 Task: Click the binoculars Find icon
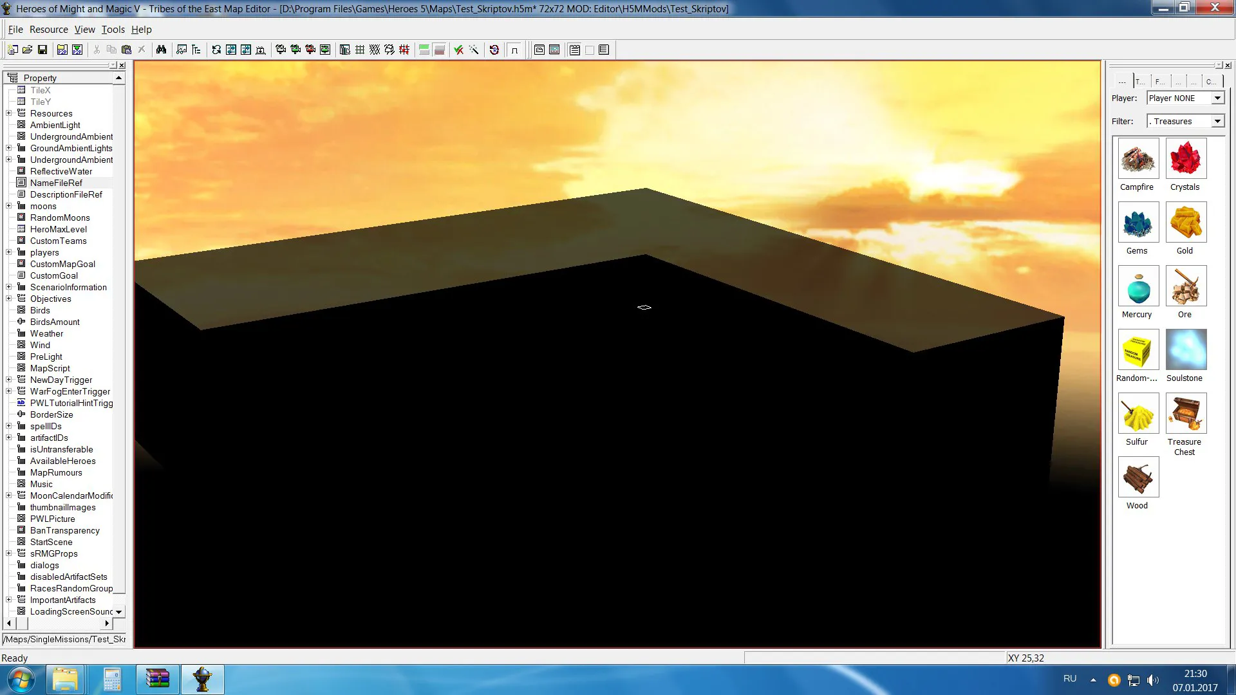coord(161,50)
